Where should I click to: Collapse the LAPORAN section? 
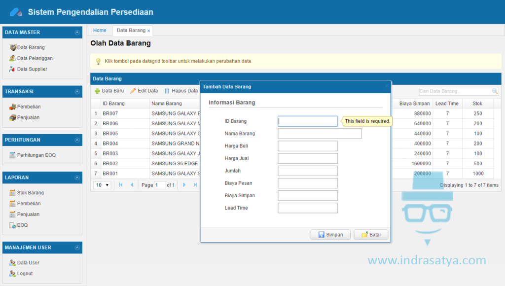point(77,177)
